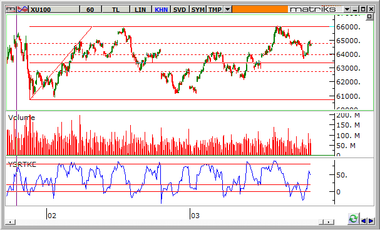The image size is (380, 230).
Task: Click the SYM symbol button
Action: (x=198, y=9)
